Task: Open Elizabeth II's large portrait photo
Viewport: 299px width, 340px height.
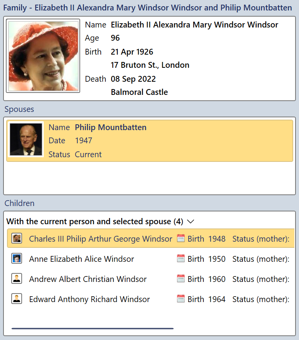Action: pyautogui.click(x=43, y=56)
